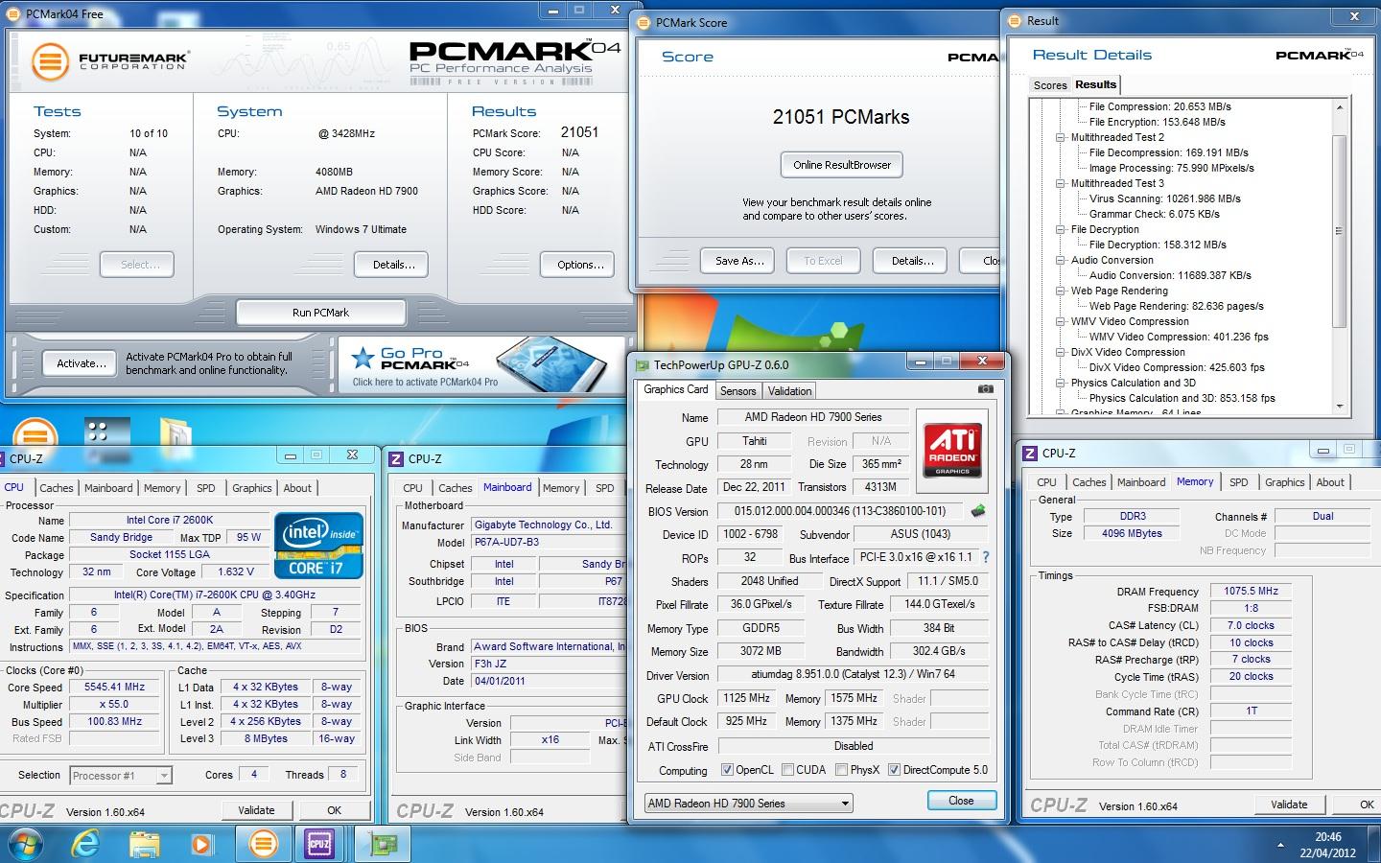
Task: Click the Online ResultBrowser button
Action: (x=841, y=165)
